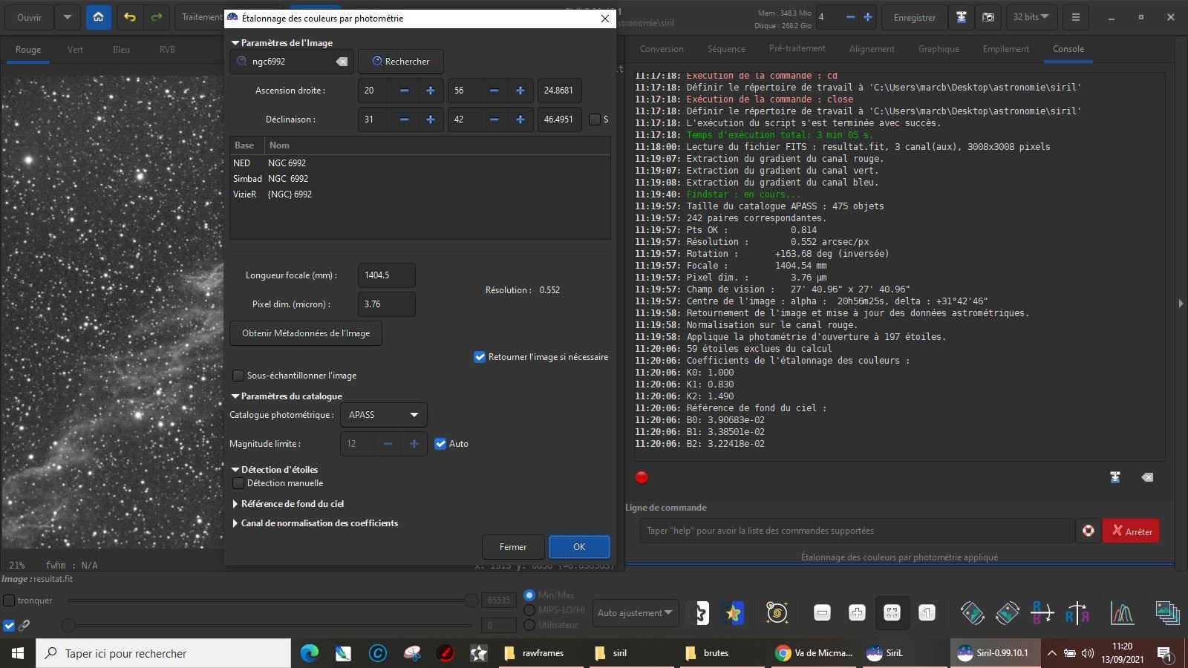Image resolution: width=1188 pixels, height=668 pixels.
Task: Click the Rechercher button
Action: tap(401, 62)
